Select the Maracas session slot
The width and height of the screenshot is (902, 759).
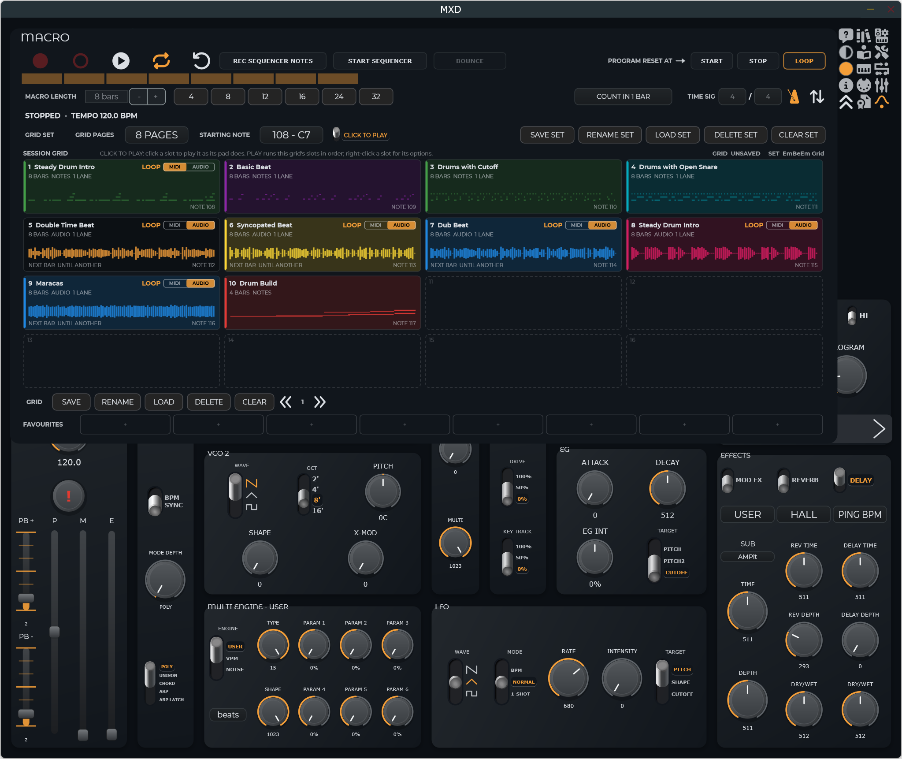pyautogui.click(x=121, y=303)
